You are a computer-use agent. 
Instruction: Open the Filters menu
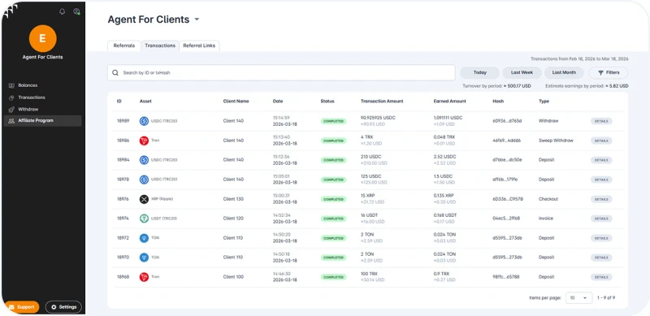(x=608, y=72)
